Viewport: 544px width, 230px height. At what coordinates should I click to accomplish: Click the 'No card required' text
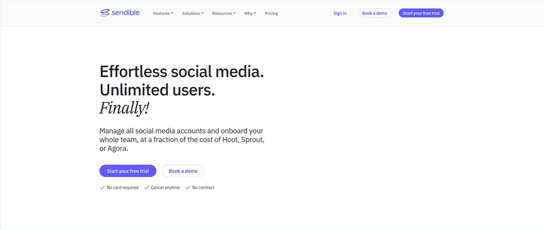[123, 188]
